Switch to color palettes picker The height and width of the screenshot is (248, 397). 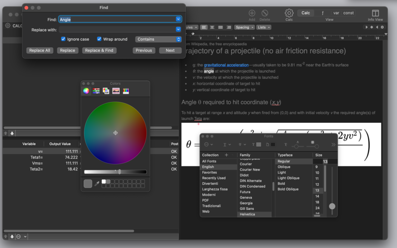coord(106,91)
